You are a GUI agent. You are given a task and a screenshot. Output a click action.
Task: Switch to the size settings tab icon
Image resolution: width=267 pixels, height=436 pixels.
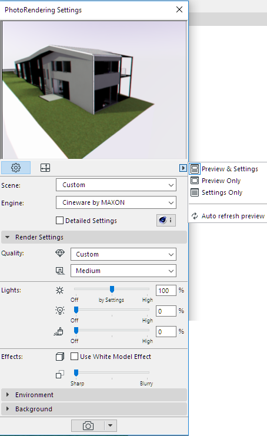click(x=45, y=168)
